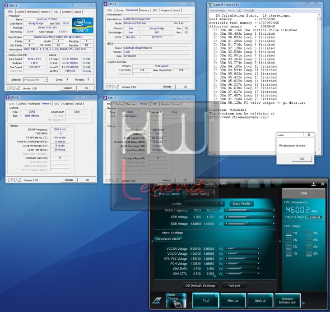
Task: Open About tab in bottom-left CPU-Z window
Action: pos(79,104)
